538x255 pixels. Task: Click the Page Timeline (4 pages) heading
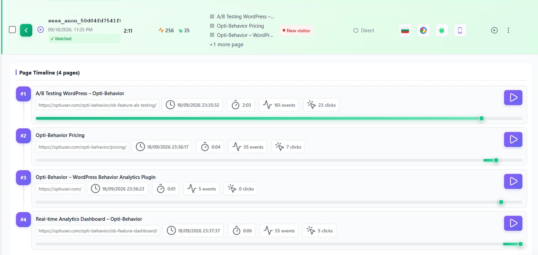click(50, 73)
